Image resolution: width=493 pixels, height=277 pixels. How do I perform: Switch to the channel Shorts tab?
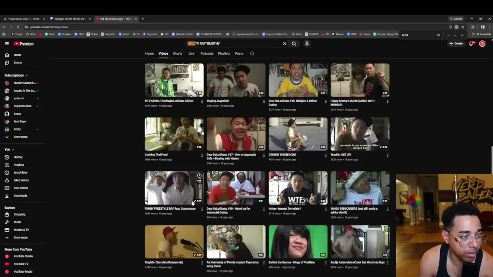click(x=177, y=53)
